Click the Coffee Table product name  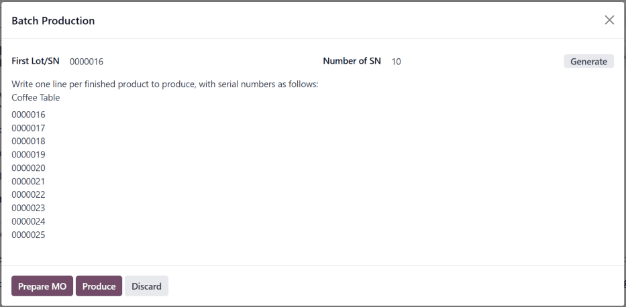(36, 98)
